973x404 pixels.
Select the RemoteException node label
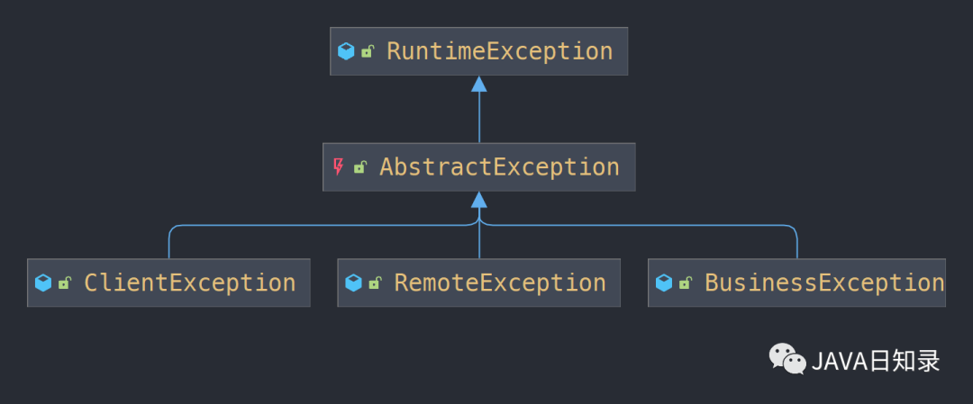pyautogui.click(x=500, y=283)
